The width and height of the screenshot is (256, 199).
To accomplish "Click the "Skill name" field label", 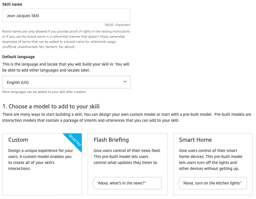I will [12, 5].
